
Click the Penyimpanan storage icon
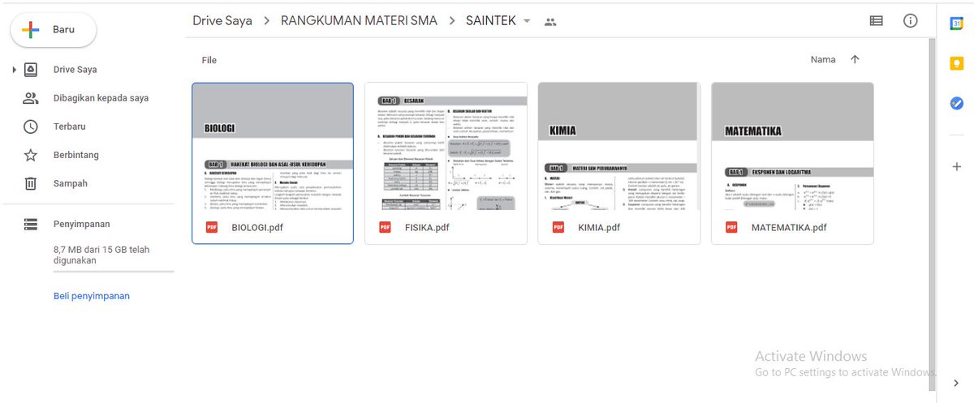[x=30, y=224]
